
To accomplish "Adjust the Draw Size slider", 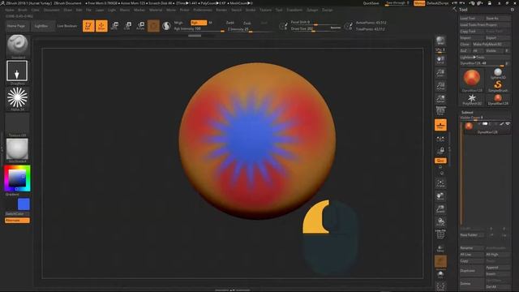I will [315, 29].
